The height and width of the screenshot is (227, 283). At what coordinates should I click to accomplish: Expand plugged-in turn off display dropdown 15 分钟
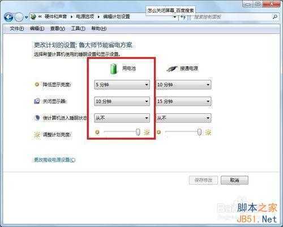click(183, 101)
